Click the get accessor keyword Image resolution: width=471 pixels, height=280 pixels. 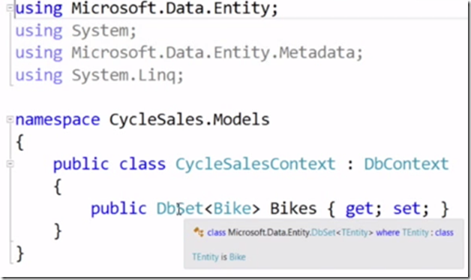coord(359,209)
